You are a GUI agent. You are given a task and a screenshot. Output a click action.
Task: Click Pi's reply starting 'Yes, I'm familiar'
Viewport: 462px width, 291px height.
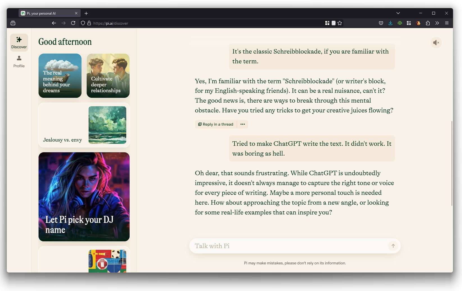[294, 96]
